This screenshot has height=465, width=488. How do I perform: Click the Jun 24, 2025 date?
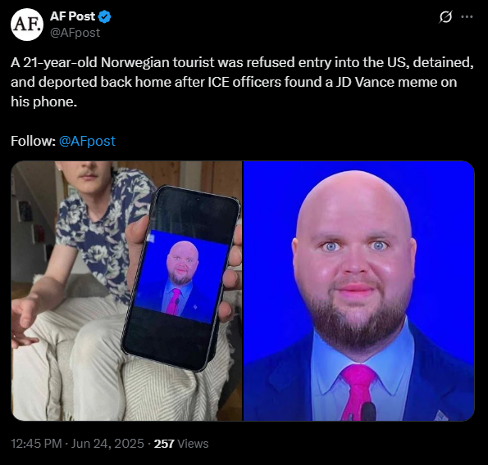click(x=107, y=444)
